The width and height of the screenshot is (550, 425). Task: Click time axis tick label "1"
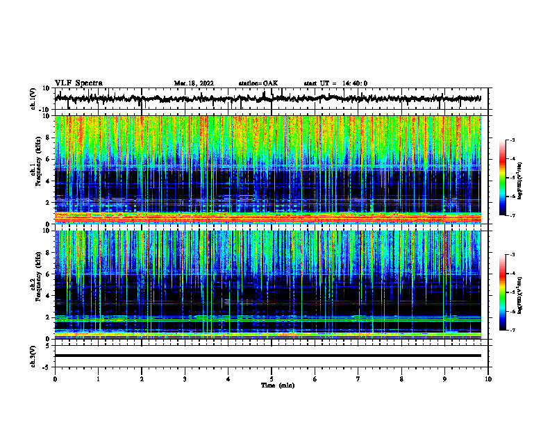point(98,379)
